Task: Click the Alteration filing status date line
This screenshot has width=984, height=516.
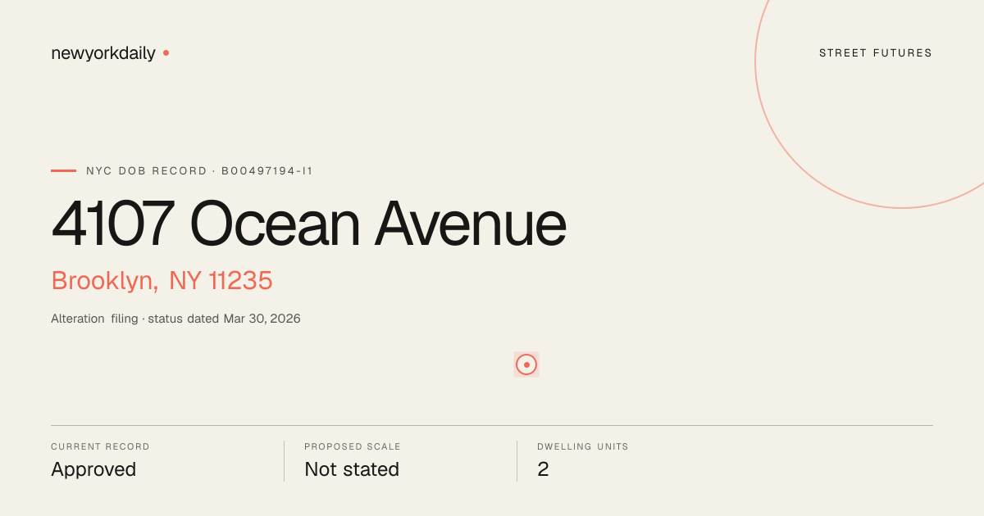Action: (175, 319)
